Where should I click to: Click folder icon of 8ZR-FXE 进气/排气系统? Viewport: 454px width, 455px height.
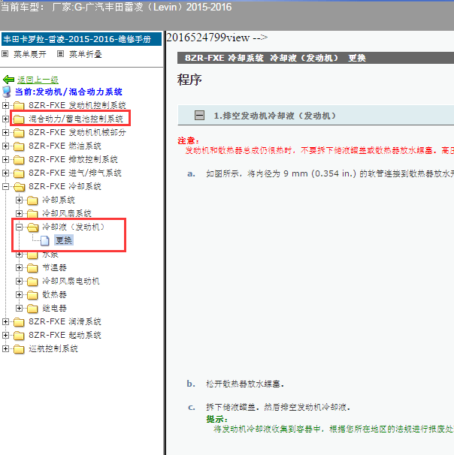click(19, 173)
